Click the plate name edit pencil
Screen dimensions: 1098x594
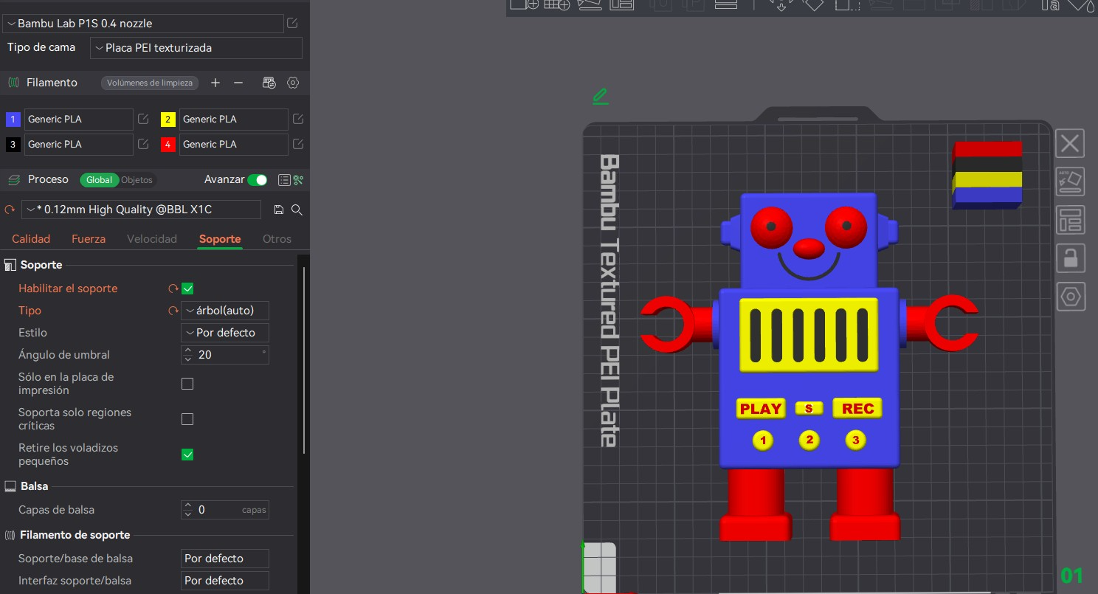click(x=600, y=96)
